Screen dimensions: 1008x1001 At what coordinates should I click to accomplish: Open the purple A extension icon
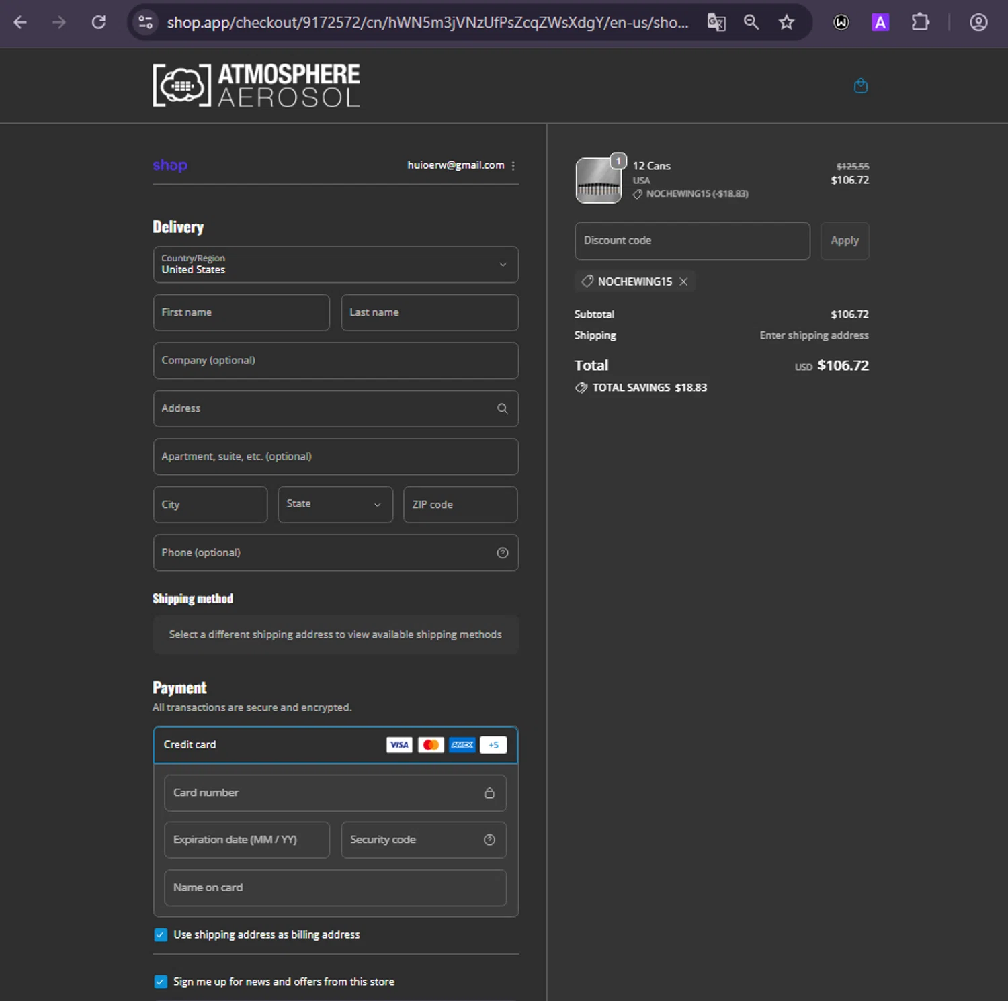(x=880, y=22)
